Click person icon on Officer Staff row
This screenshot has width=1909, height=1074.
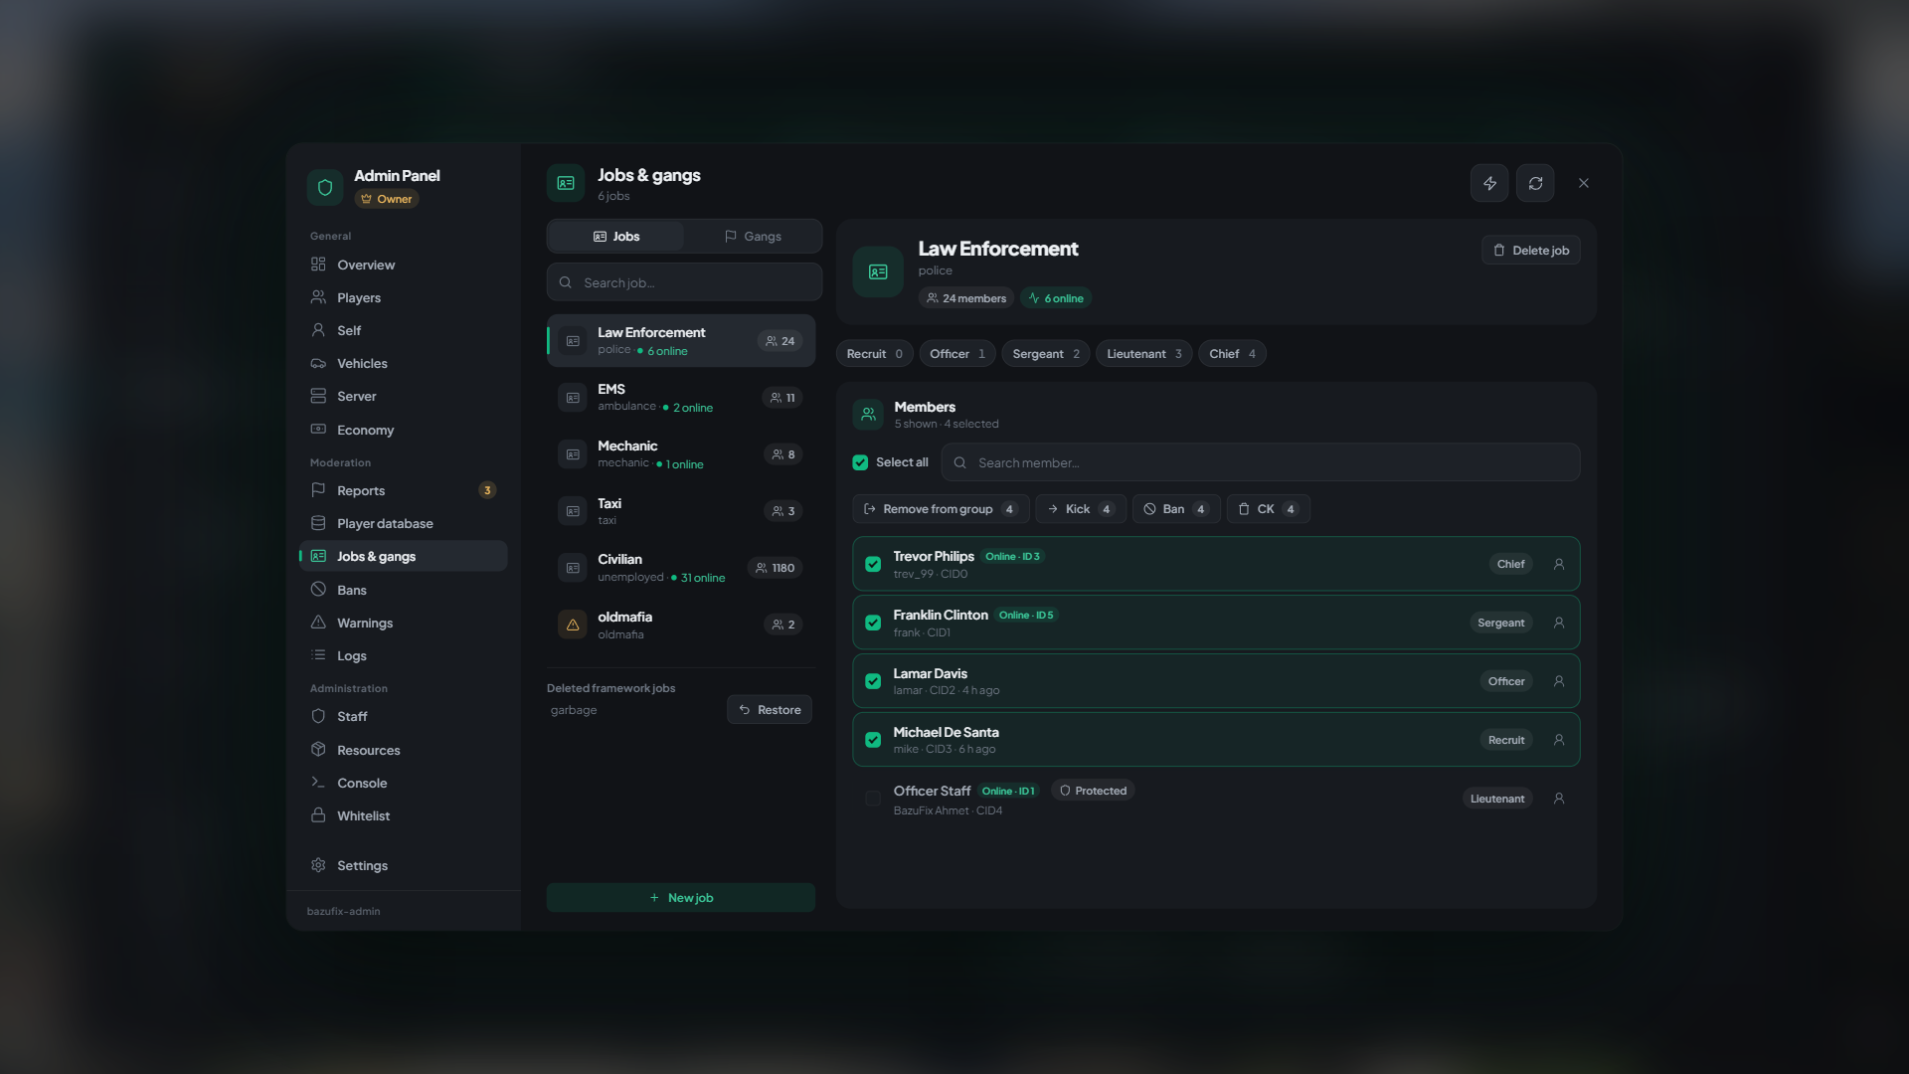click(1559, 799)
